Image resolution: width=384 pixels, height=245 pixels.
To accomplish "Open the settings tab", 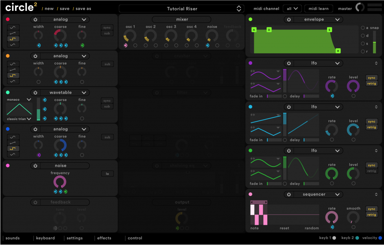I will (75, 238).
